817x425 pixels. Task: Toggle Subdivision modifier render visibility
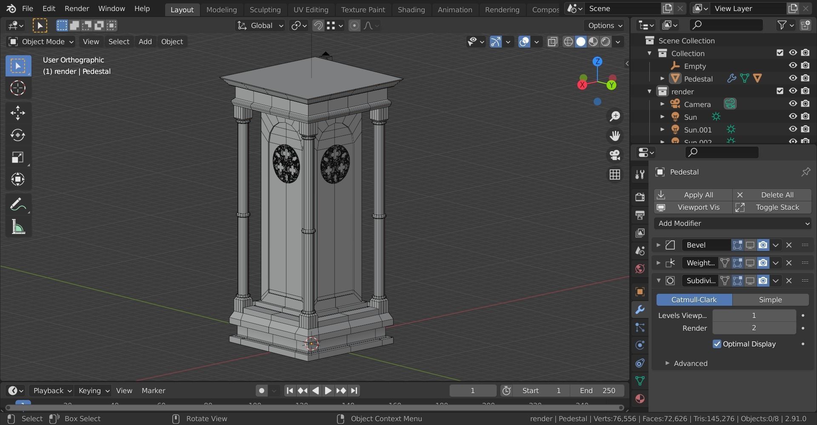tap(763, 281)
